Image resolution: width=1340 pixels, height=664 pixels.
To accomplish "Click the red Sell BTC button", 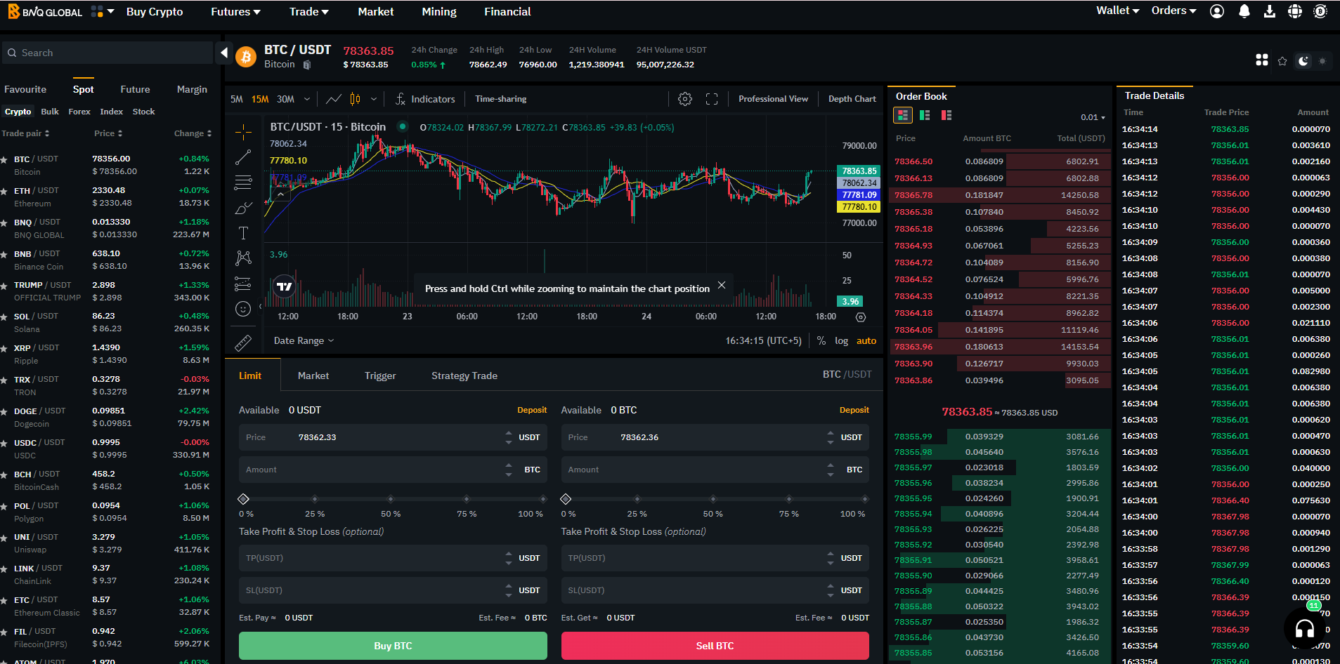I will tap(715, 646).
